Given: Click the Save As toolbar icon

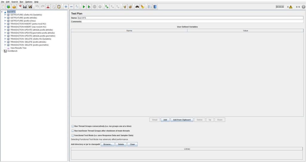Looking at the screenshot, I should coord(30,7).
